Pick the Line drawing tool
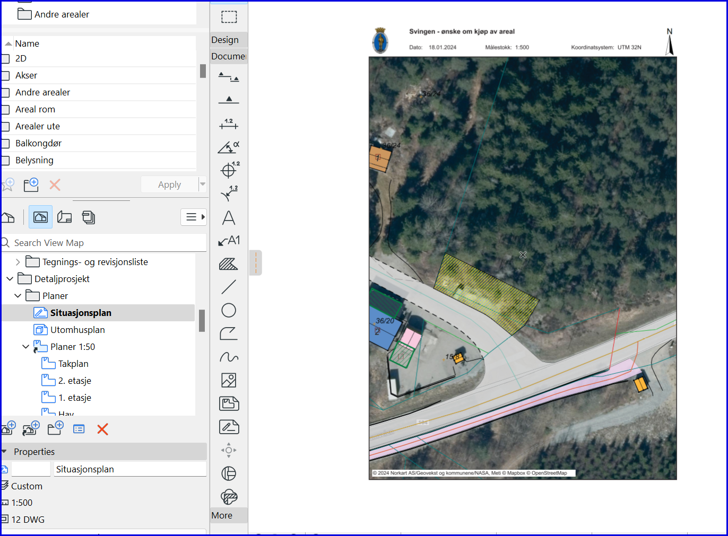Screen dimensions: 728x536 pyautogui.click(x=229, y=287)
